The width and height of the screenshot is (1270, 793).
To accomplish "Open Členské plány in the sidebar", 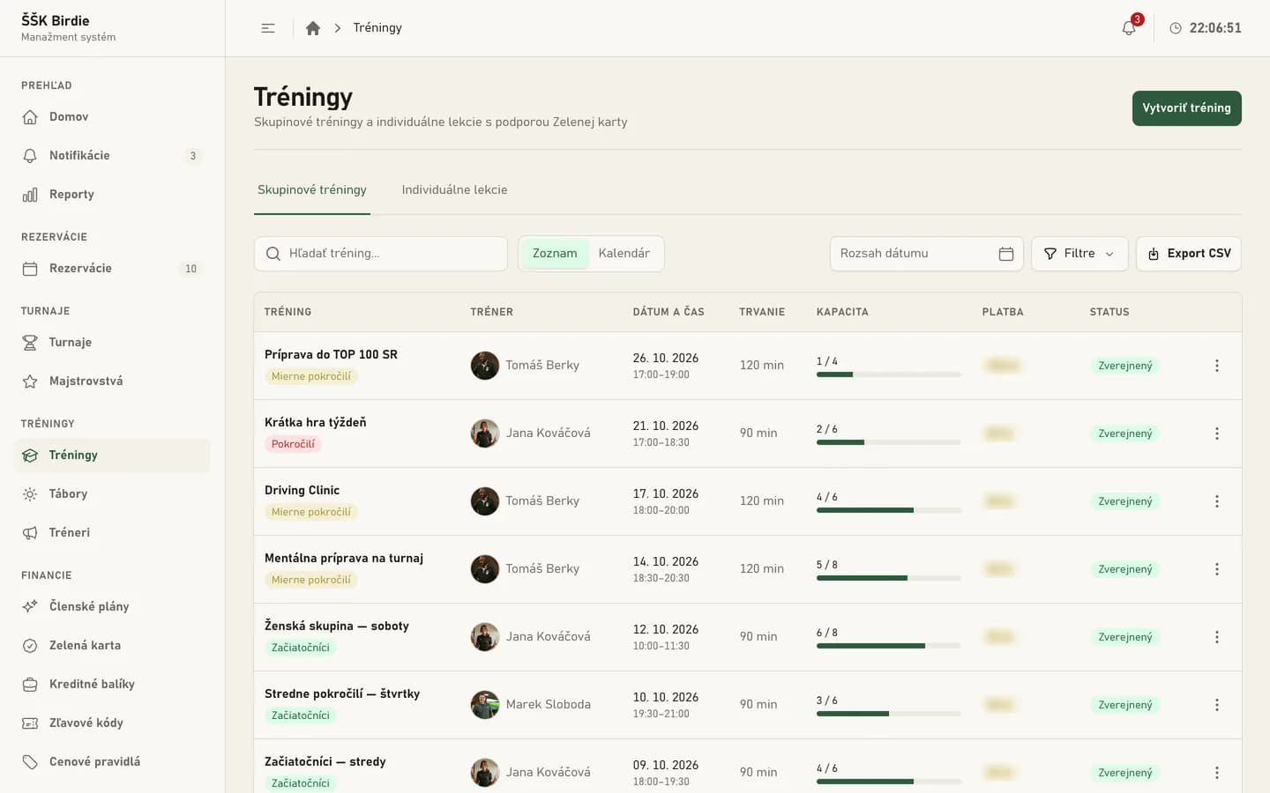I will [112, 607].
